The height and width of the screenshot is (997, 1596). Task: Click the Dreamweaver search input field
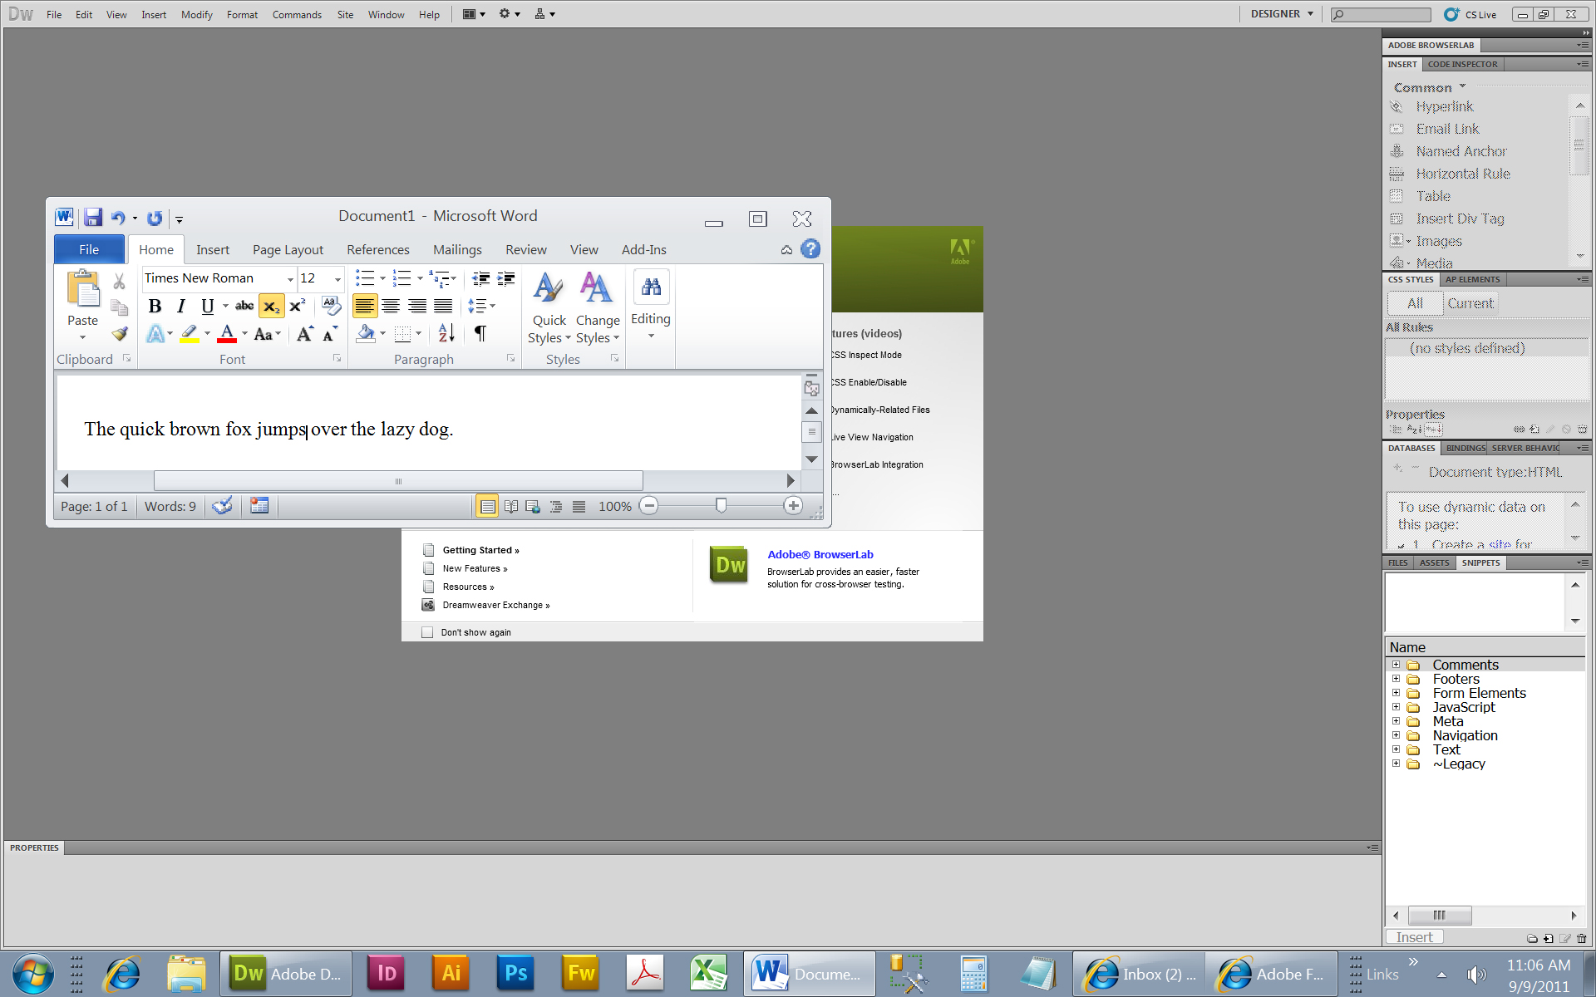(x=1380, y=14)
